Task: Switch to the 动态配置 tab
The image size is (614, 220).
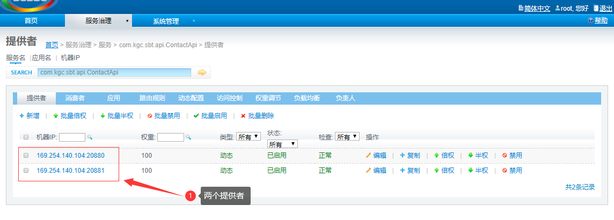Action: (x=191, y=98)
